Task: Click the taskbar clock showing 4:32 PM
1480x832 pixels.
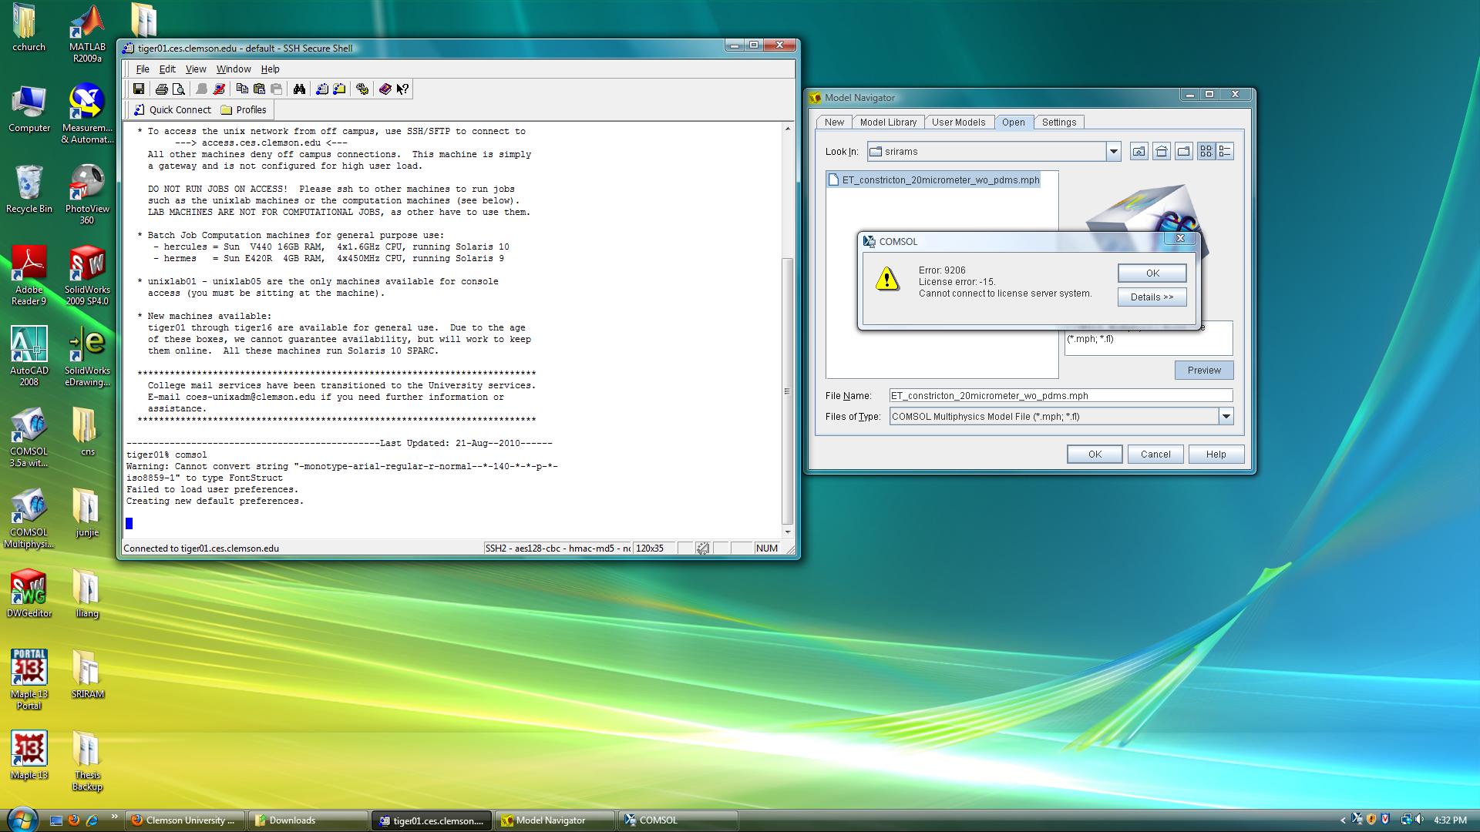Action: coord(1450,820)
